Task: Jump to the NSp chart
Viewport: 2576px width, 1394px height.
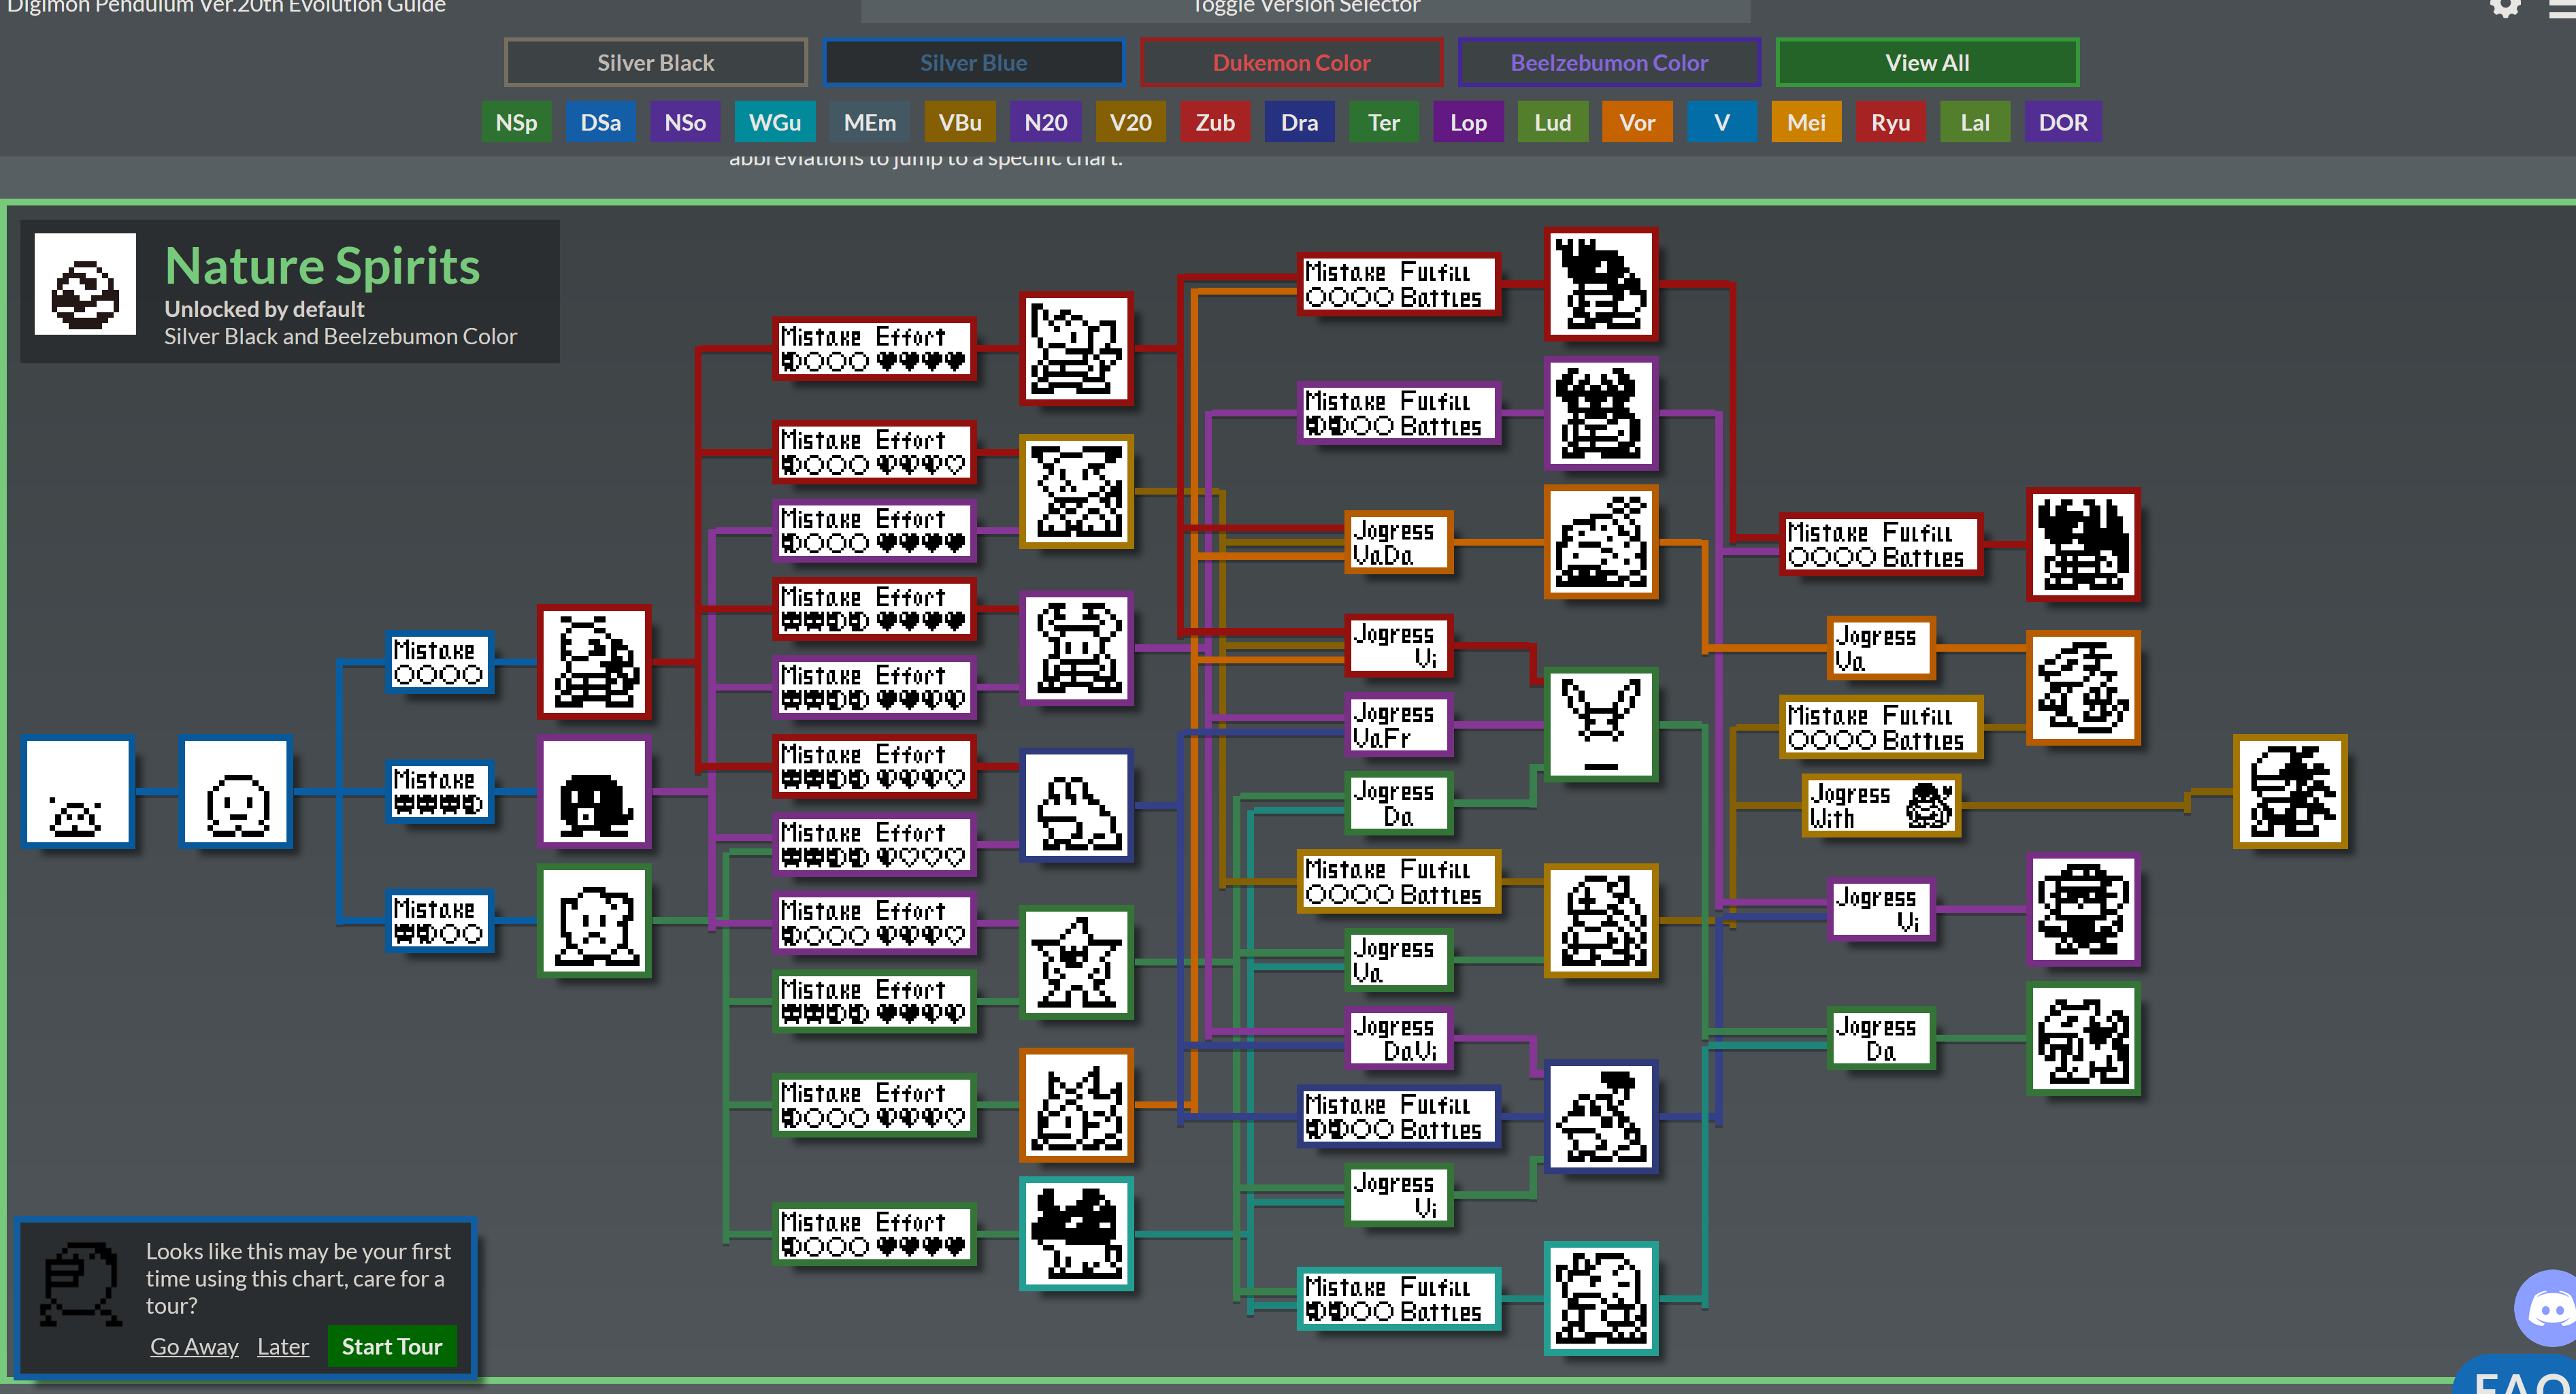Action: pos(516,122)
